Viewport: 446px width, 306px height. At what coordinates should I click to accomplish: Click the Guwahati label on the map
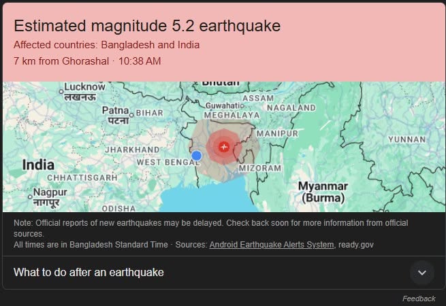point(224,106)
